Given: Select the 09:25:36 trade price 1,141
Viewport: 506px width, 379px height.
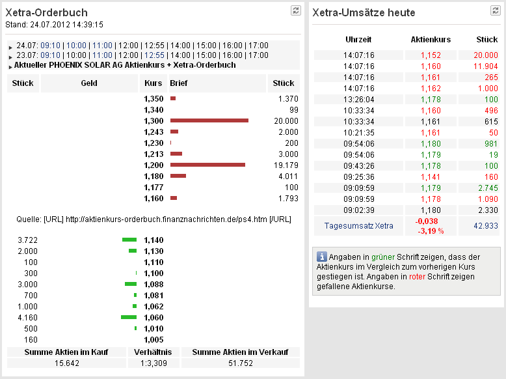Looking at the screenshot, I should click(x=431, y=177).
